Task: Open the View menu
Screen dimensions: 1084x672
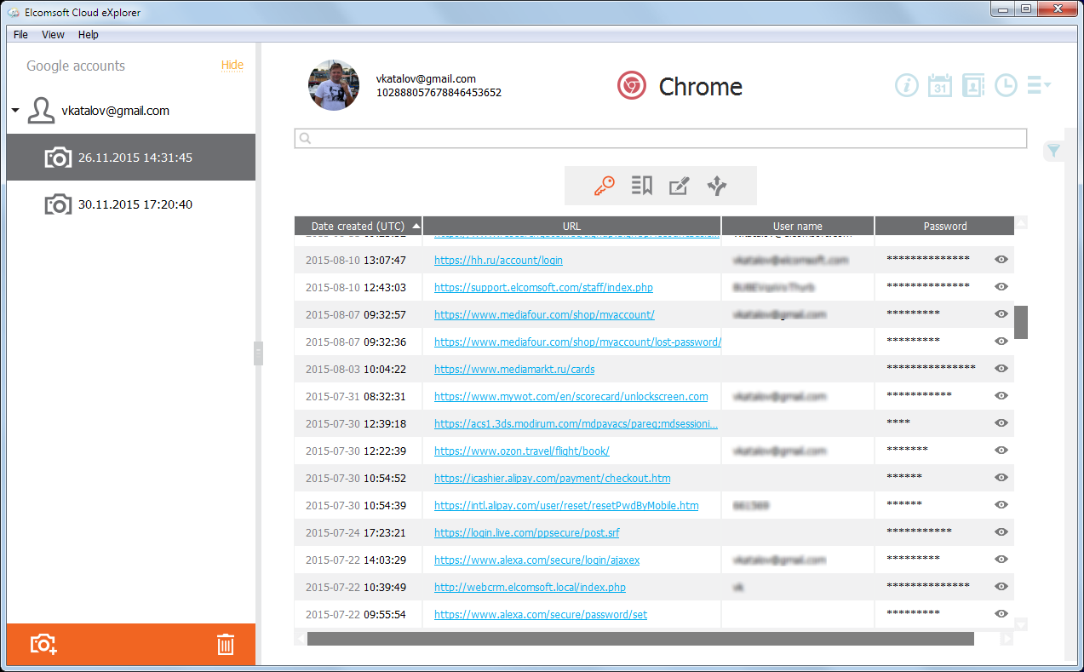Action: 53,35
